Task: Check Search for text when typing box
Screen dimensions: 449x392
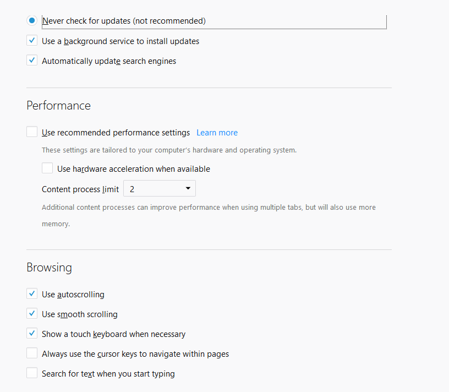Action: pos(32,373)
